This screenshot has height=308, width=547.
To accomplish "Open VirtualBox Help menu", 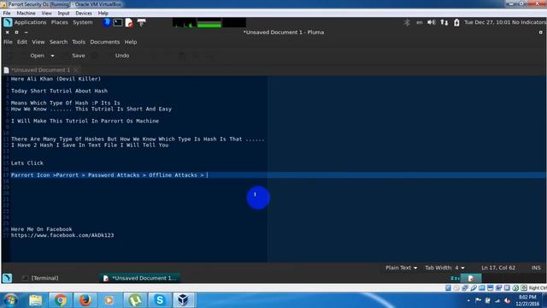I will point(103,14).
